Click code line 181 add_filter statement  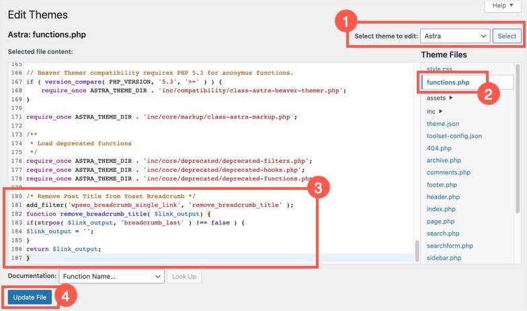click(x=160, y=205)
